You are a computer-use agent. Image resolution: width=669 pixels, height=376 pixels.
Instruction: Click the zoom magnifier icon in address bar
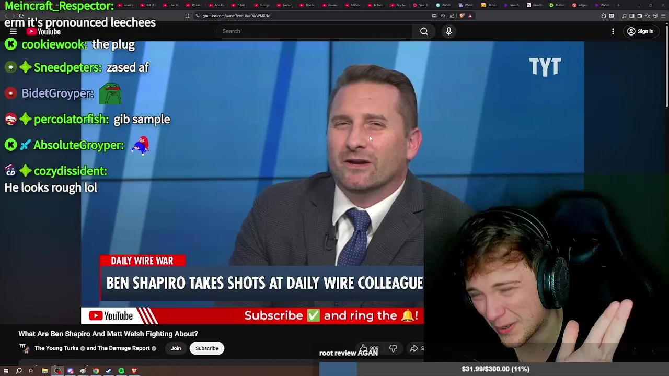pos(443,16)
